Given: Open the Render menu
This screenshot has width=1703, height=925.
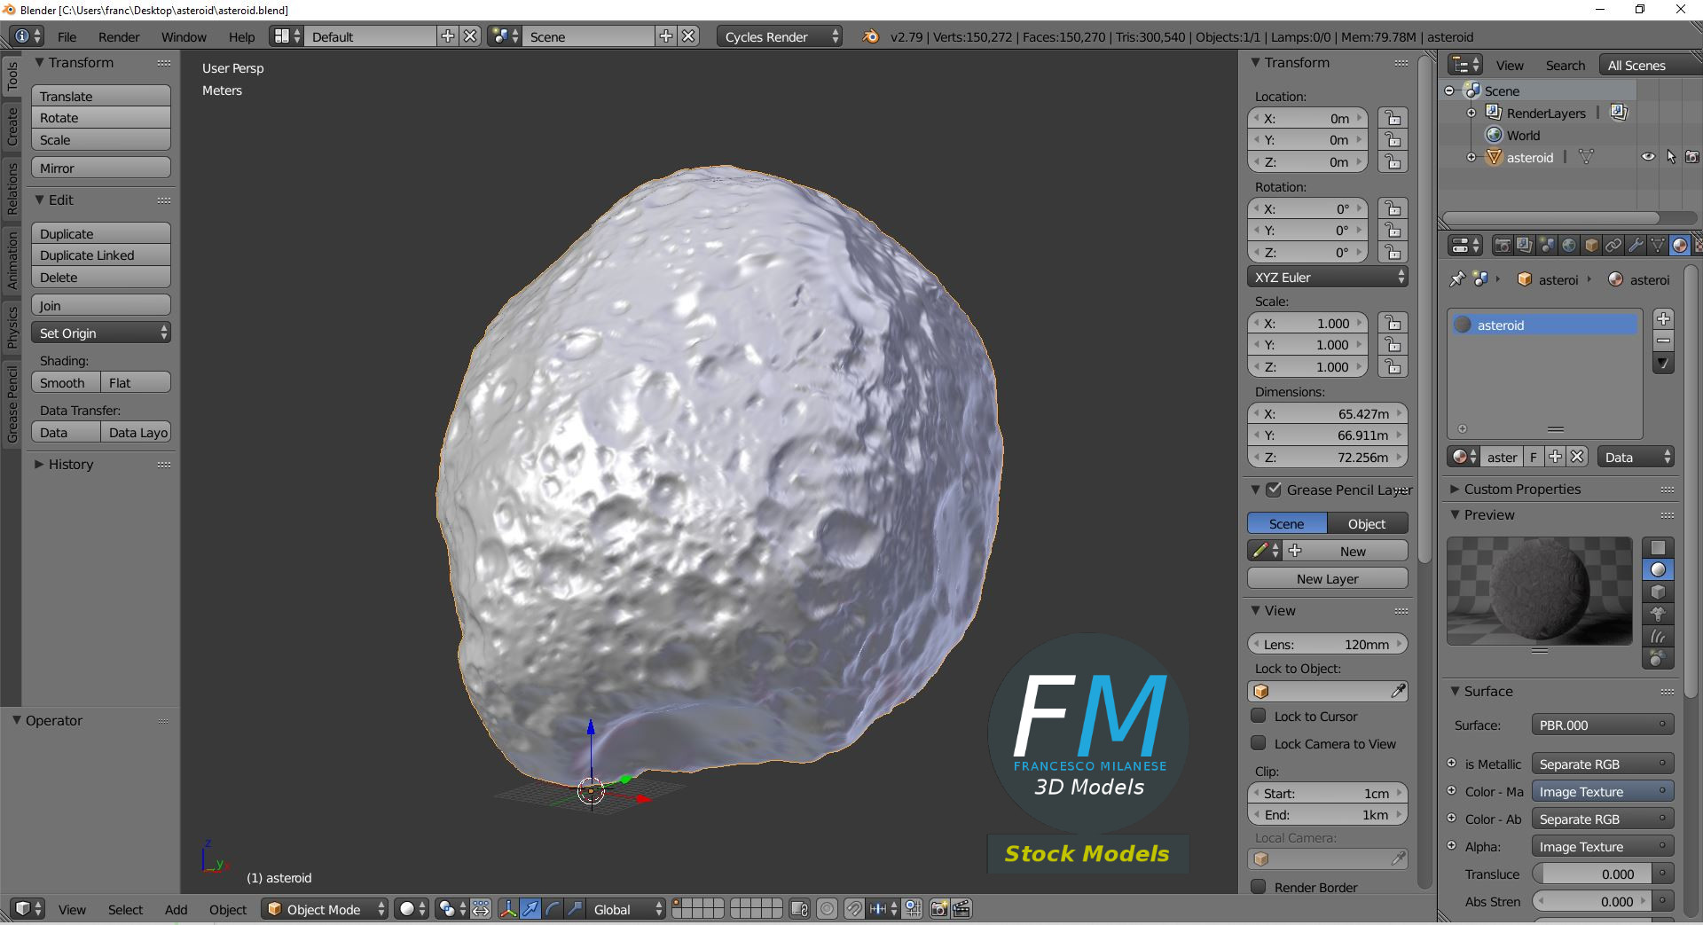Looking at the screenshot, I should [119, 36].
